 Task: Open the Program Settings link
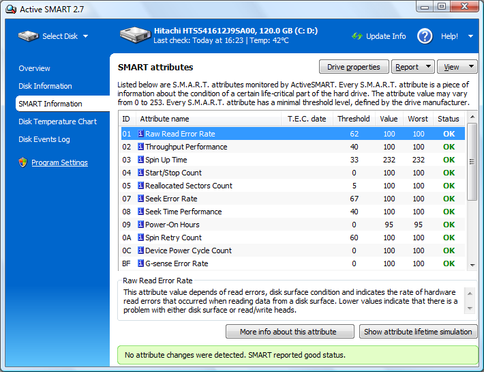(x=59, y=162)
